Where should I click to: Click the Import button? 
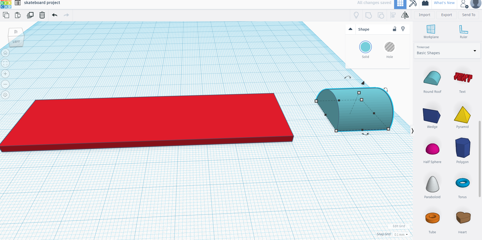tap(425, 15)
